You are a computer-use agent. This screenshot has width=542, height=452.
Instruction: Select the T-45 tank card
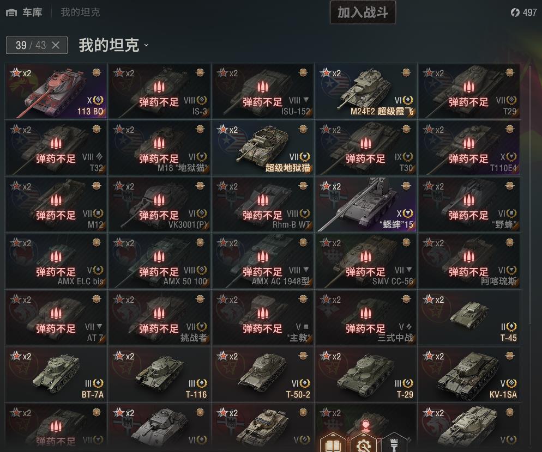click(x=469, y=317)
